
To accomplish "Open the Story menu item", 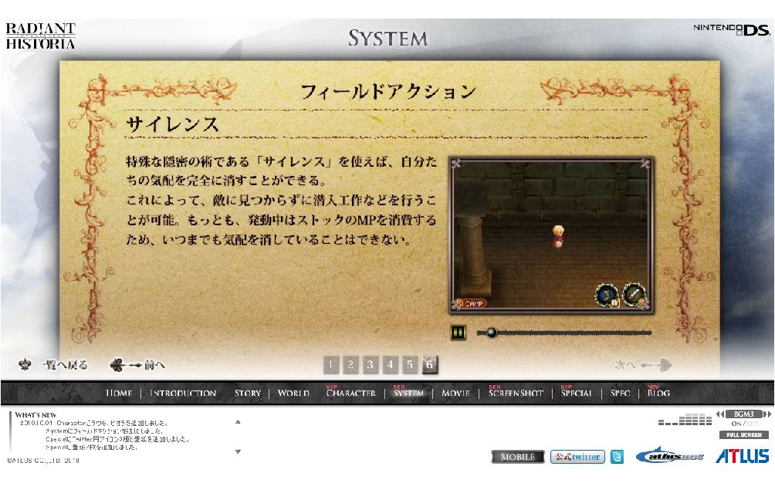I will pos(248,394).
